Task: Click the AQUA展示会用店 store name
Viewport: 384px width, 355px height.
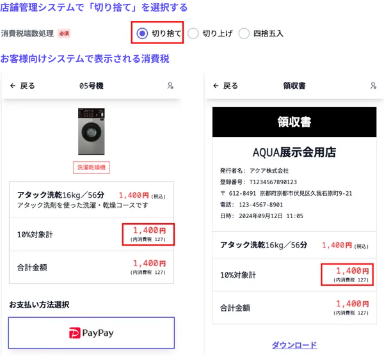Action: [294, 152]
